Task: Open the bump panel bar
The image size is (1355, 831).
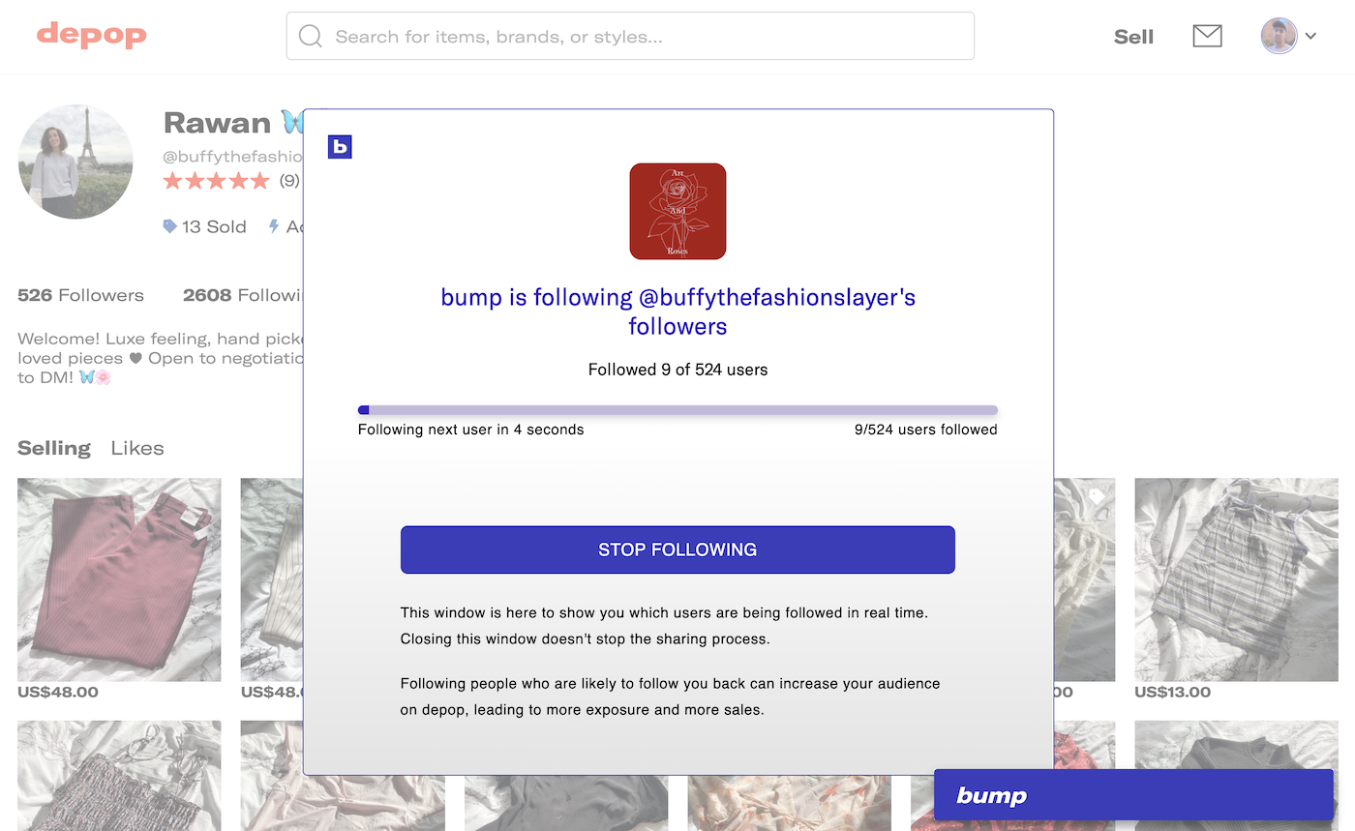Action: point(1133,795)
